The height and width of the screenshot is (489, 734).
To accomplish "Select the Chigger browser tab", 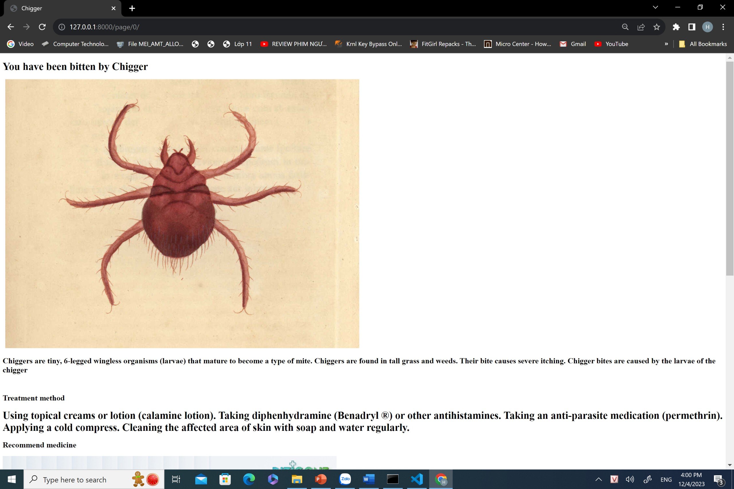I will pyautogui.click(x=59, y=8).
